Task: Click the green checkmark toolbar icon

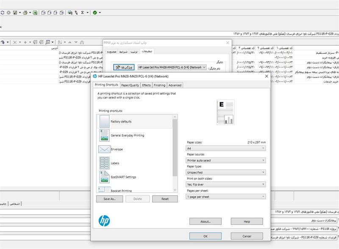Action: (94, 13)
